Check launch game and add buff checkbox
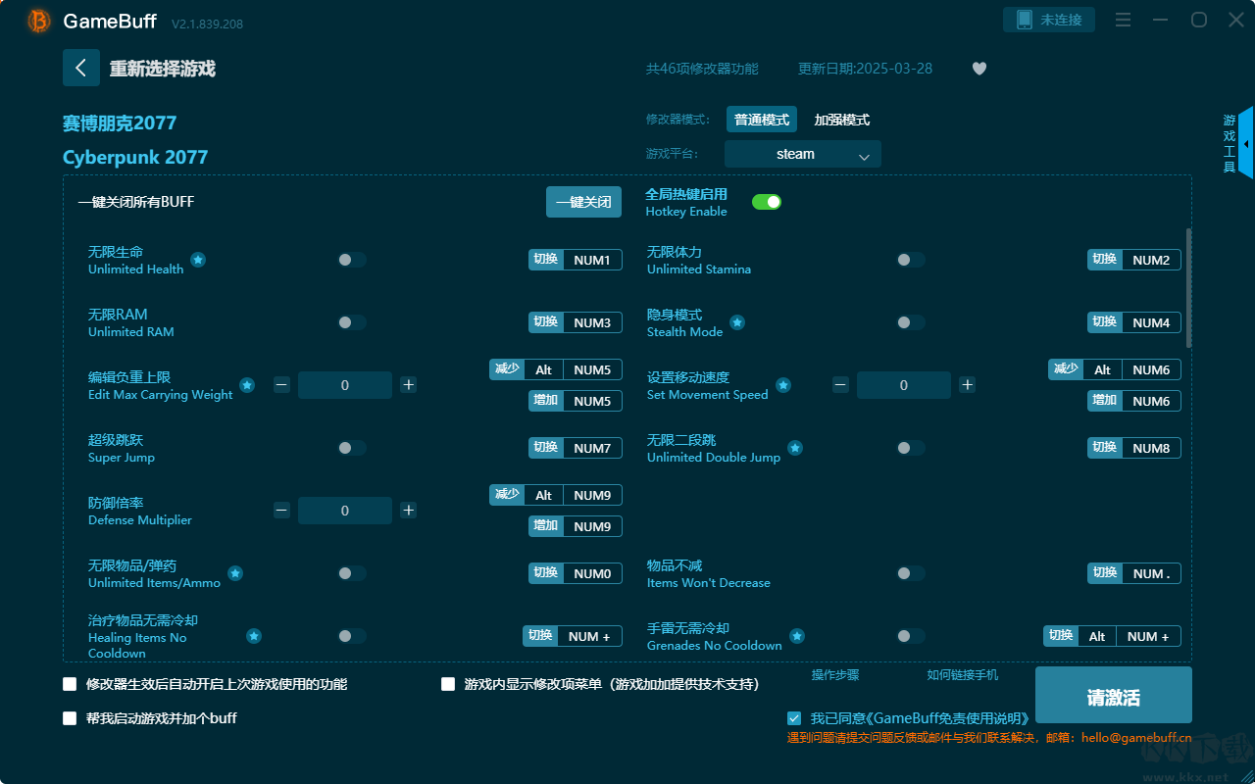The image size is (1255, 784). (x=70, y=718)
